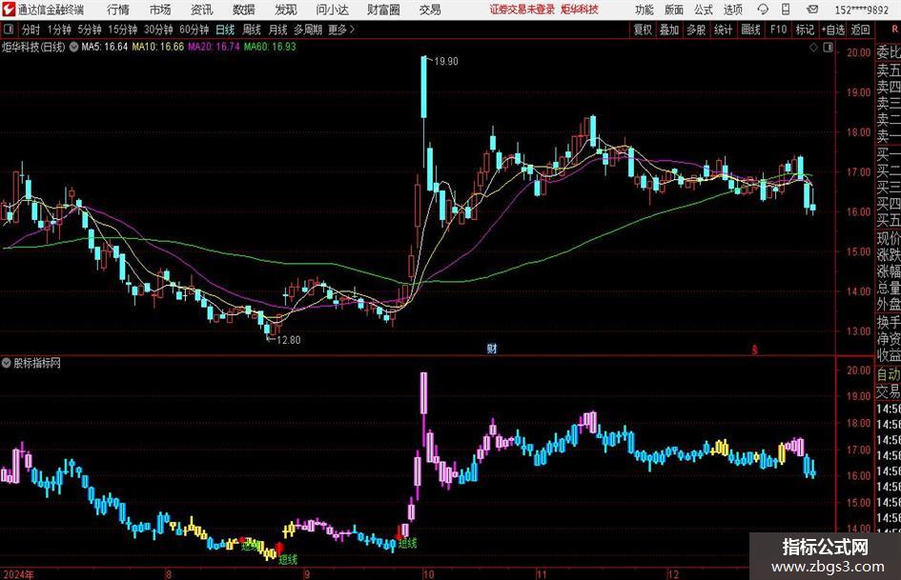901x580 pixels.
Task: Open the 选项 menu
Action: [732, 10]
